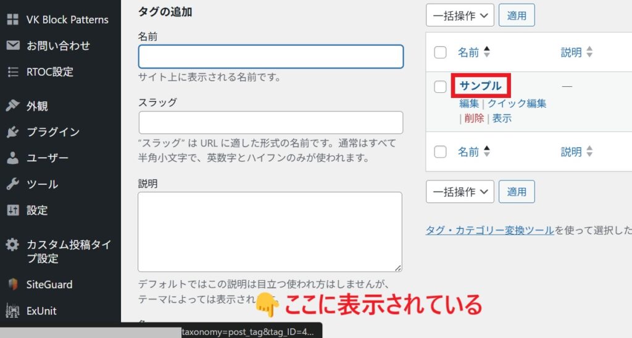This screenshot has width=632, height=338.
Task: Open the bottom 一括操作 dropdown
Action: coord(460,191)
